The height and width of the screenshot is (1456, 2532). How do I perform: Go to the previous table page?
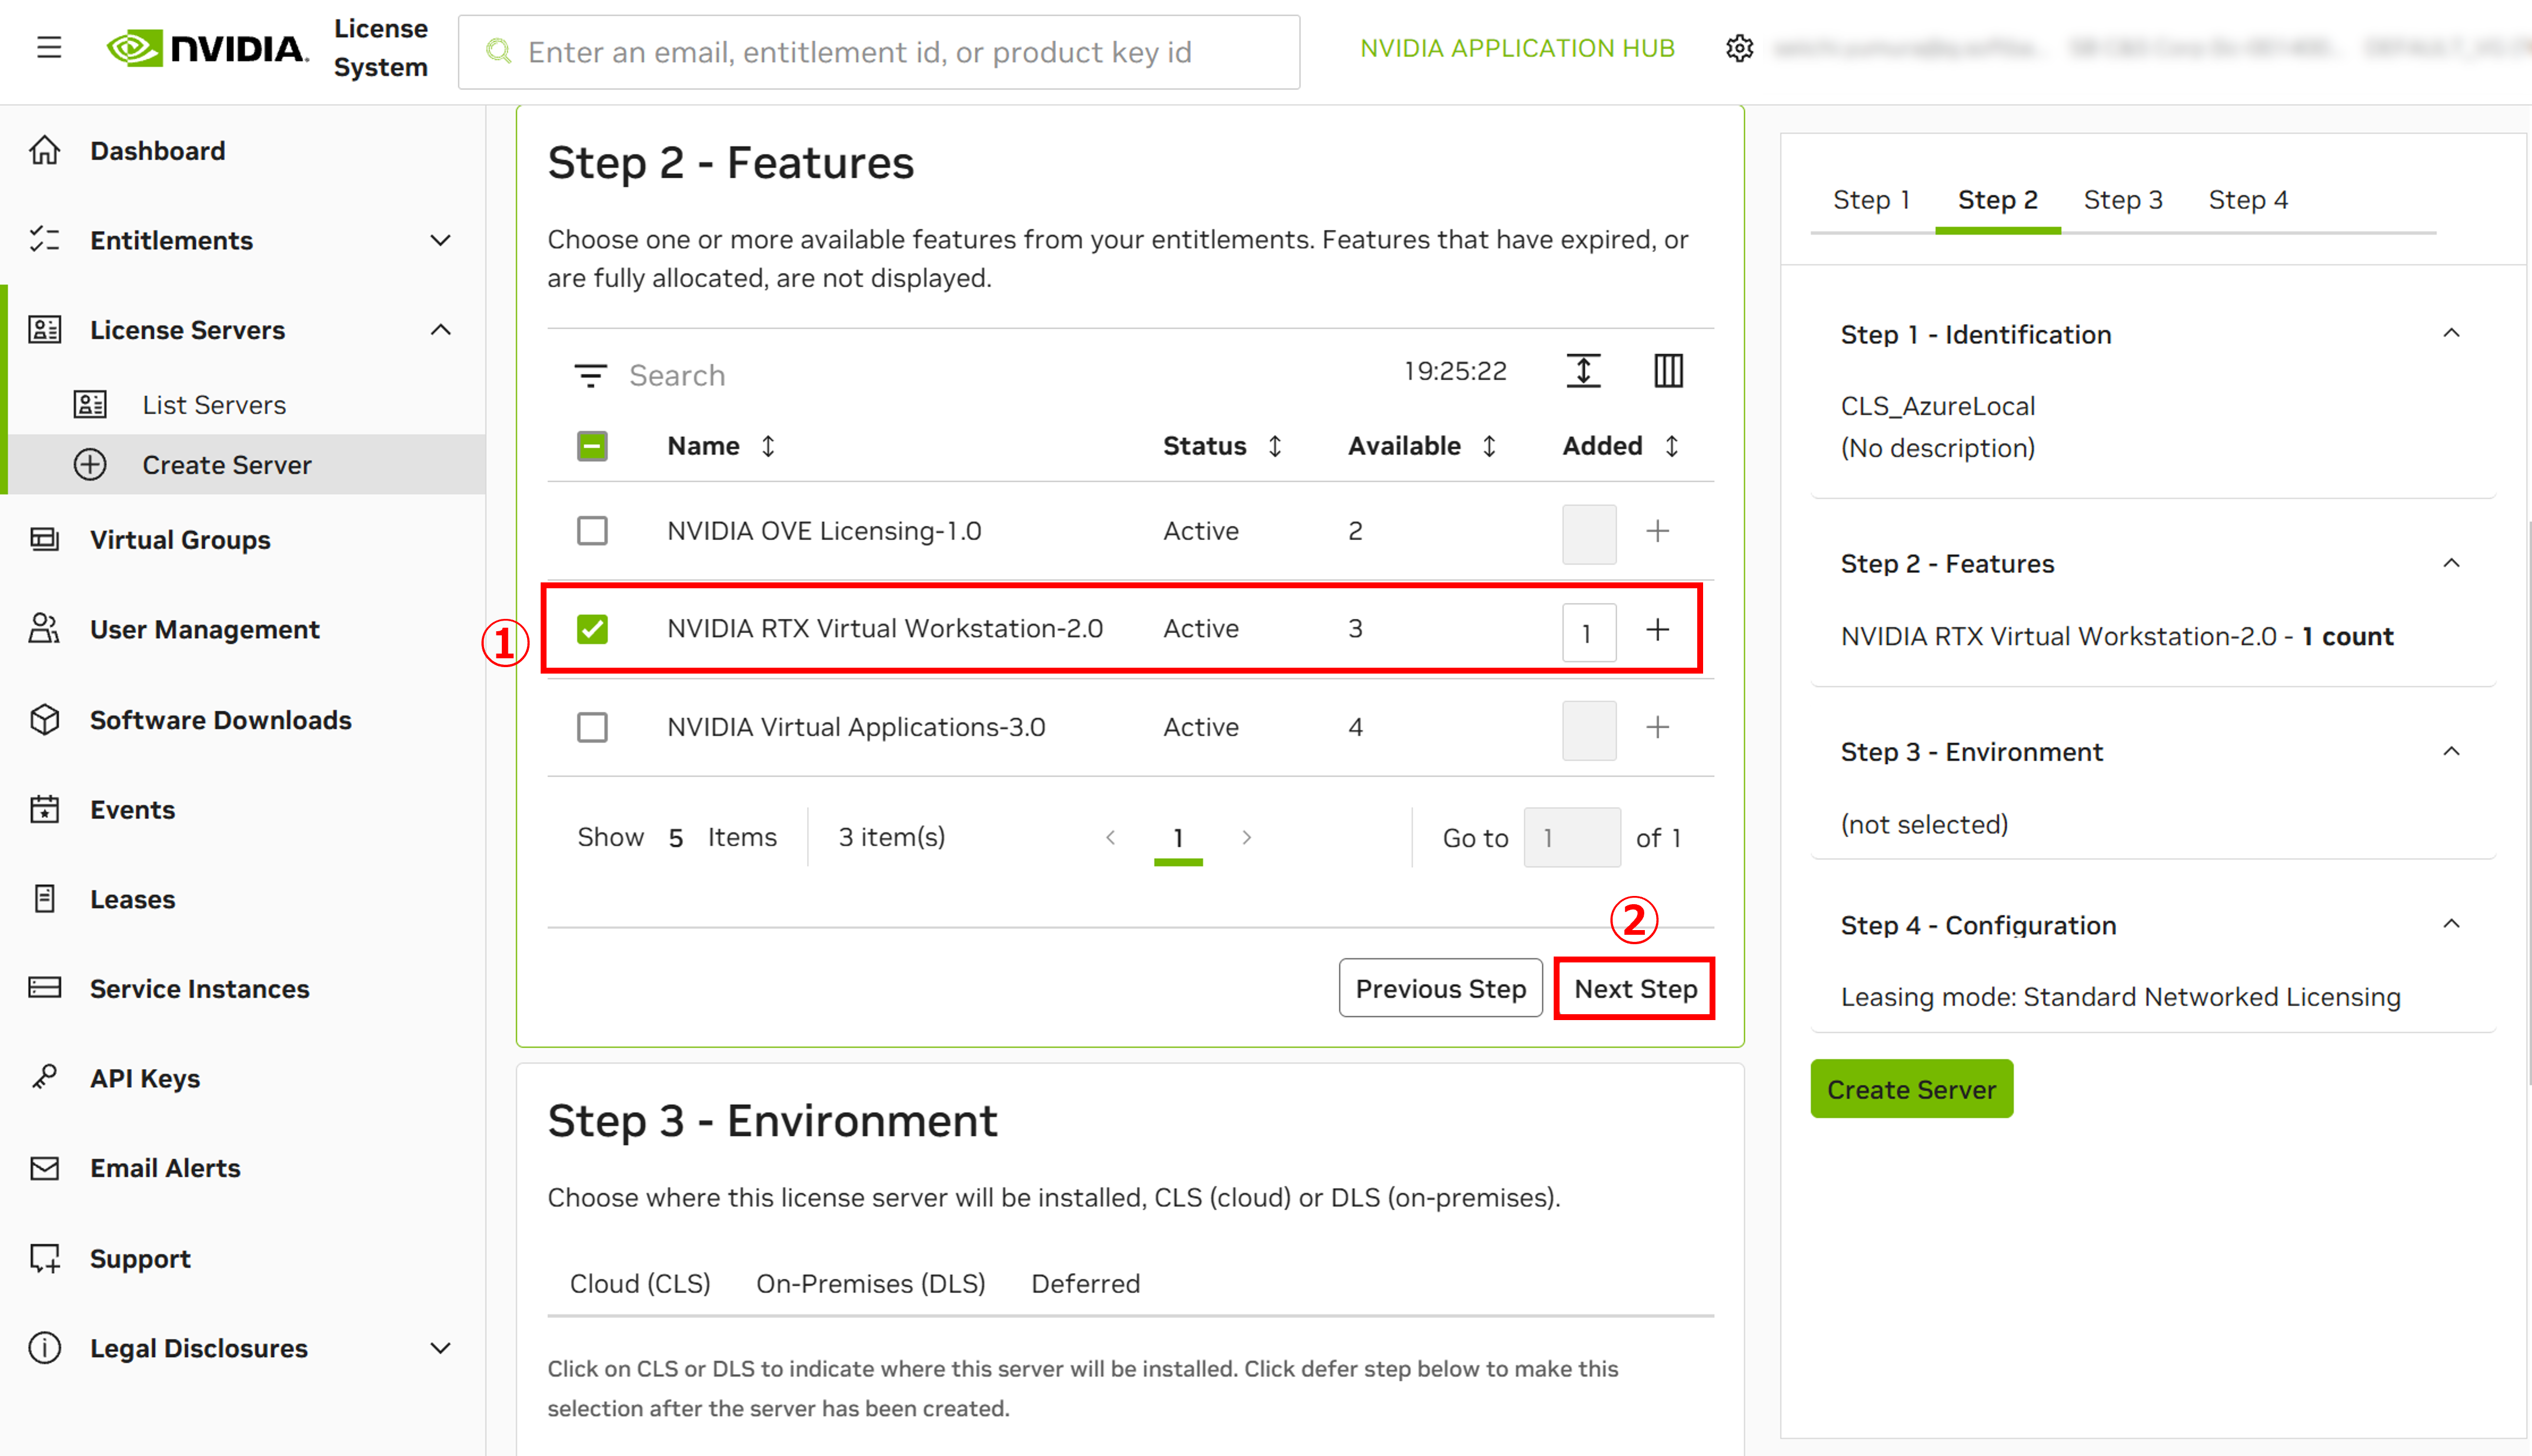coord(1110,837)
